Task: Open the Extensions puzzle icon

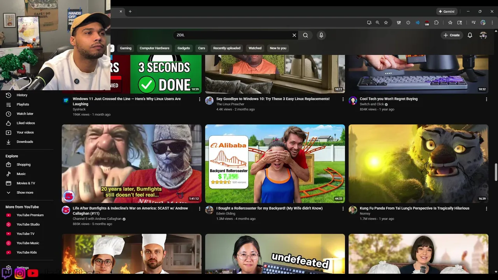Action: click(436, 23)
